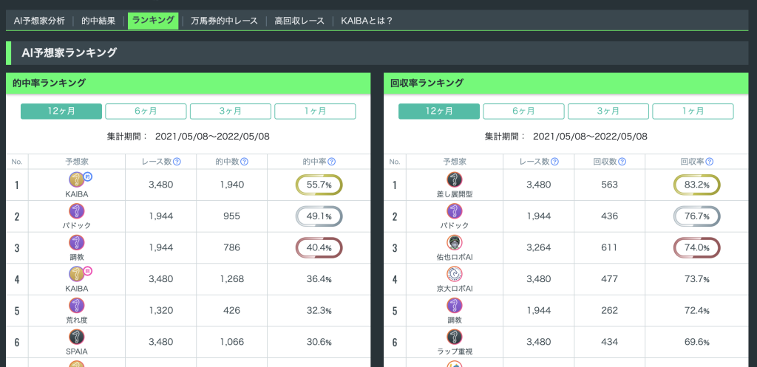Select the ランキング tab

click(x=153, y=21)
